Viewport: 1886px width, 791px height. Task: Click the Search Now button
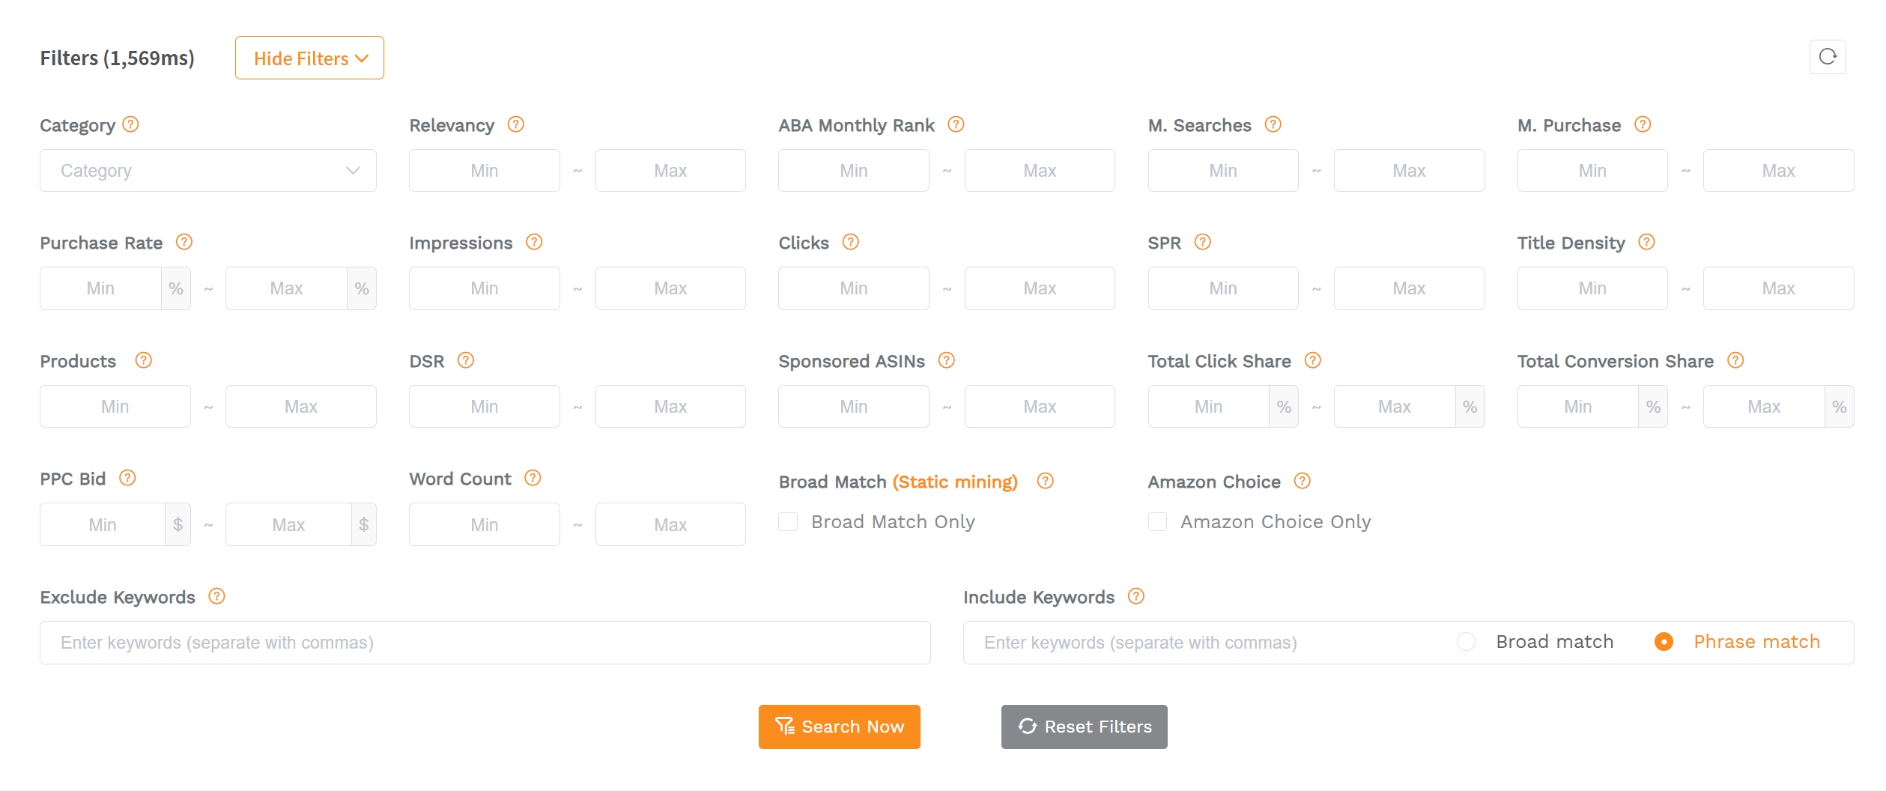[x=839, y=726]
